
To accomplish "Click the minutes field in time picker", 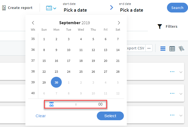I will pyautogui.click(x=100, y=104).
